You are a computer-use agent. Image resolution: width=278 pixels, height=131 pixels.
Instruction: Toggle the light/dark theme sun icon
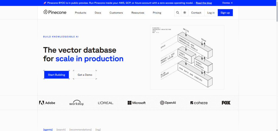pyautogui.click(x=185, y=13)
